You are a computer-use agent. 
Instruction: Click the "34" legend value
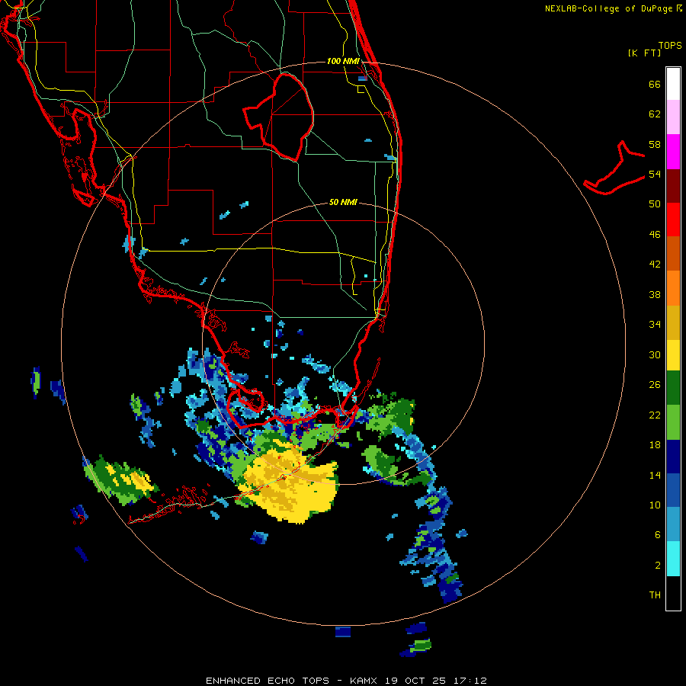(x=655, y=325)
